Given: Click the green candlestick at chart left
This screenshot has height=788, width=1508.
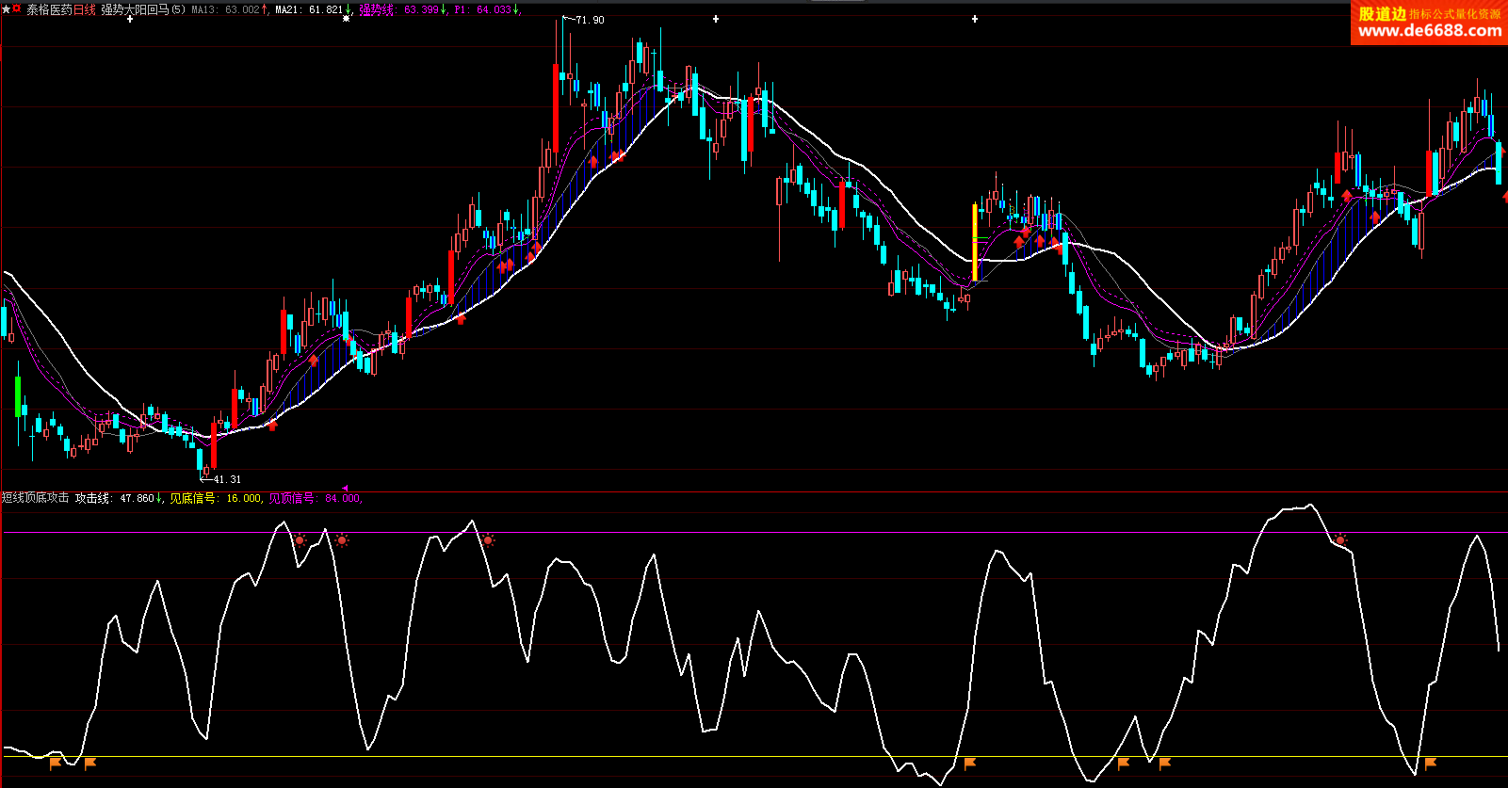Looking at the screenshot, I should [17, 396].
